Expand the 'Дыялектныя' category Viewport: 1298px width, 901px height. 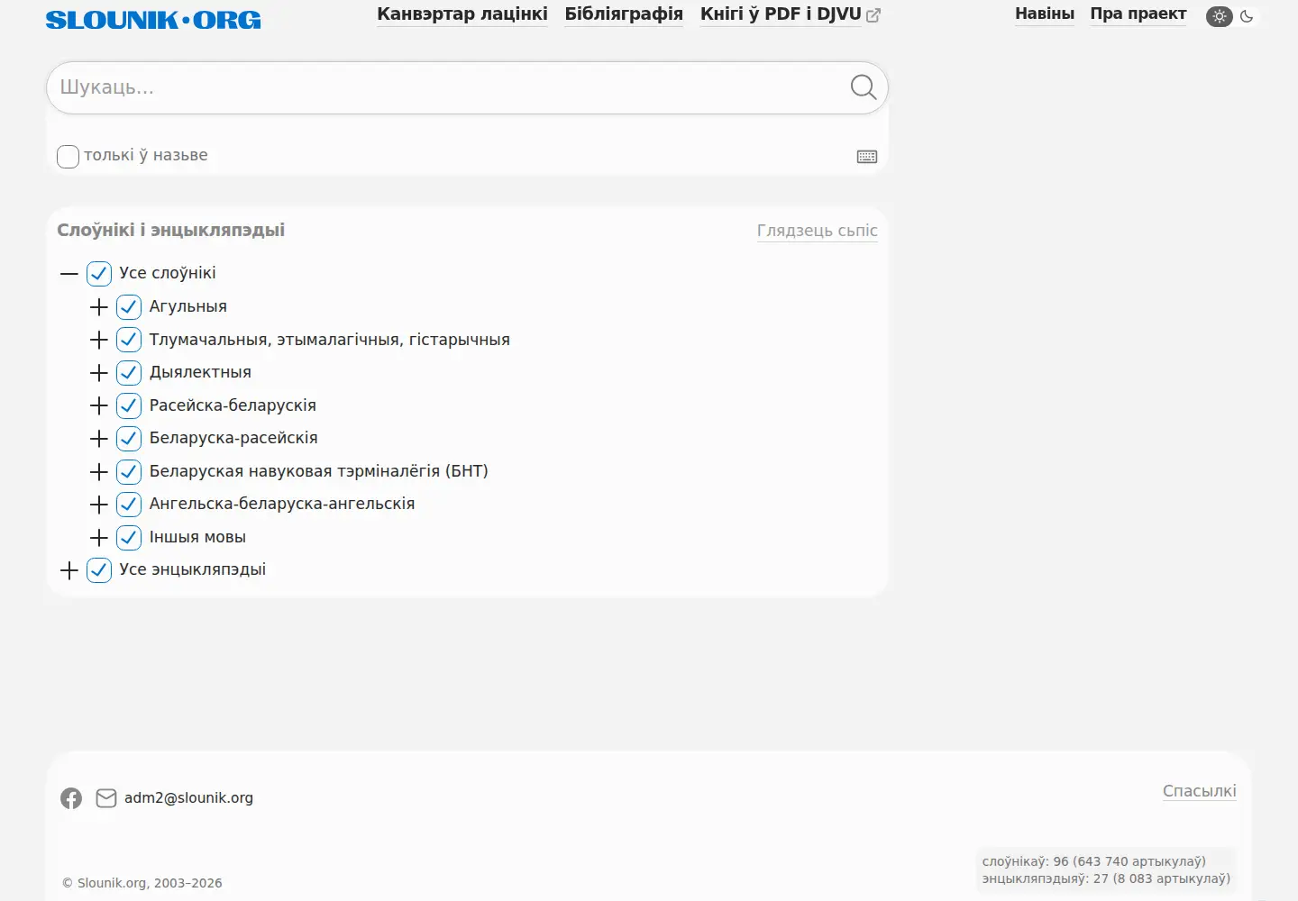coord(99,373)
